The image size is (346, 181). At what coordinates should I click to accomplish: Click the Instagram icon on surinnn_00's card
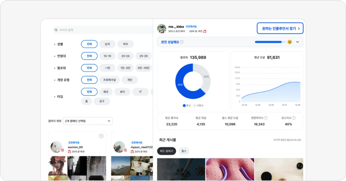[62, 150]
